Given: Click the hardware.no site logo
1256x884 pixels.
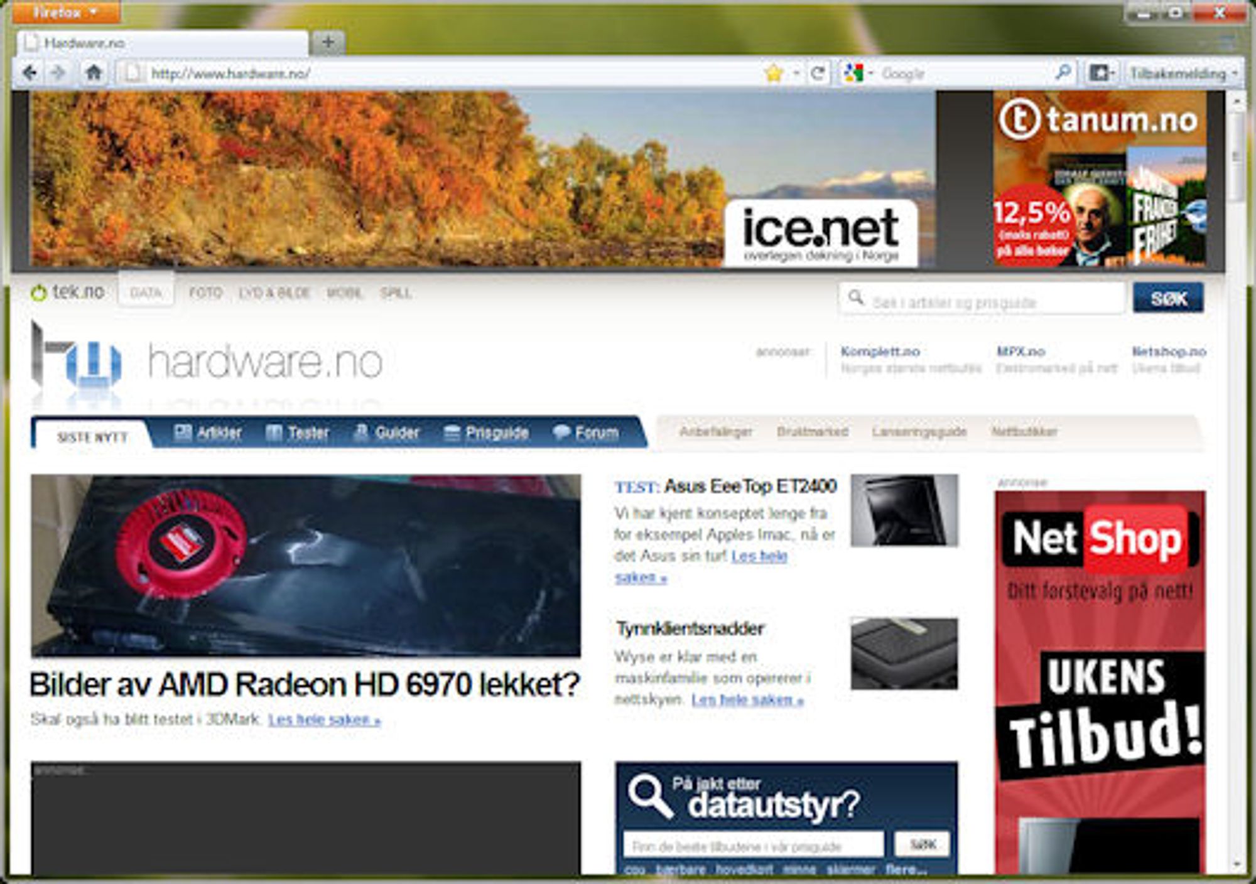Looking at the screenshot, I should click(207, 361).
